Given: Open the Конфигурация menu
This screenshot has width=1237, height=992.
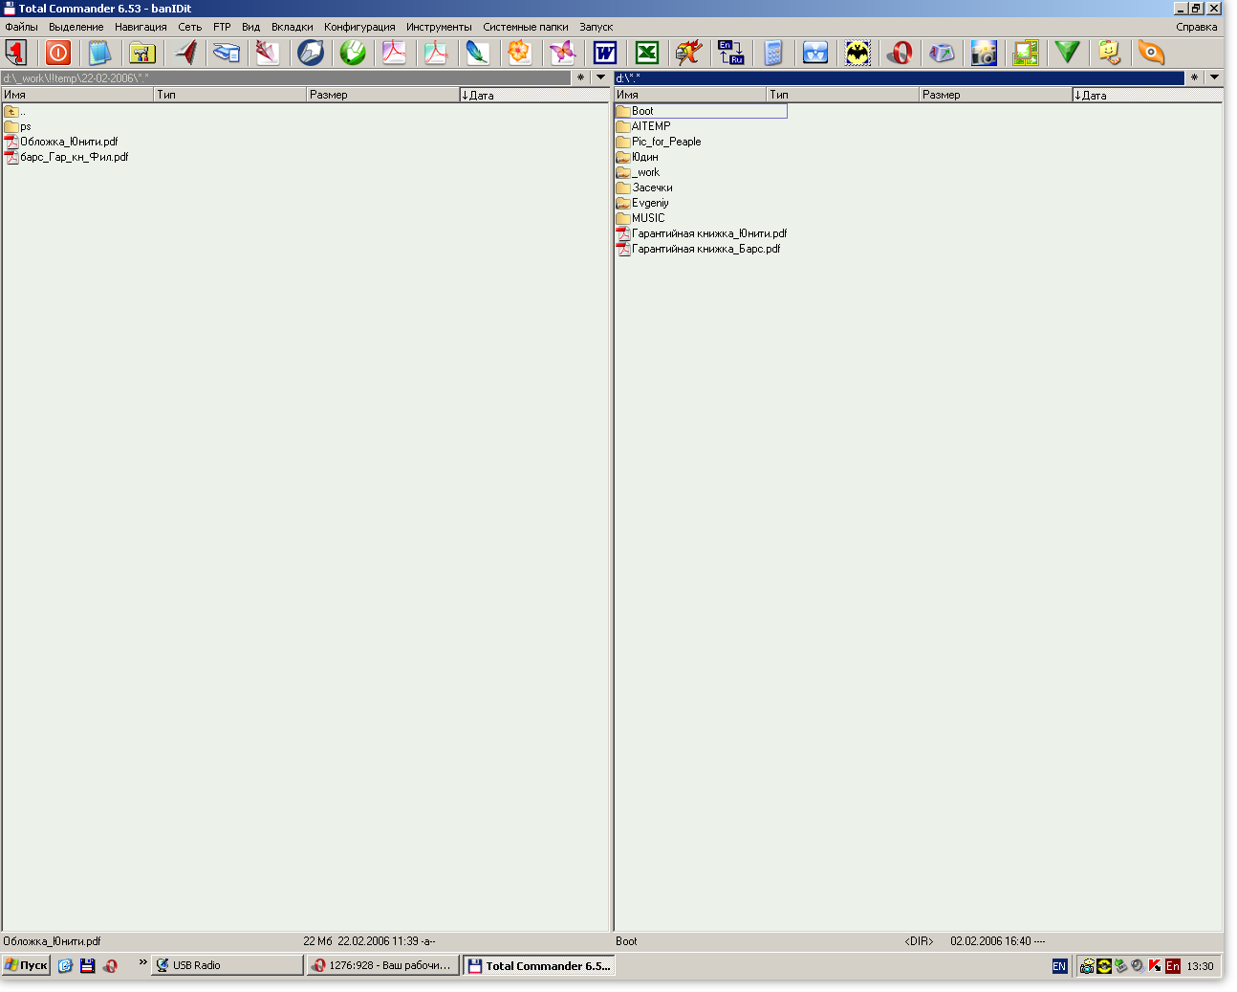Looking at the screenshot, I should coord(359,27).
